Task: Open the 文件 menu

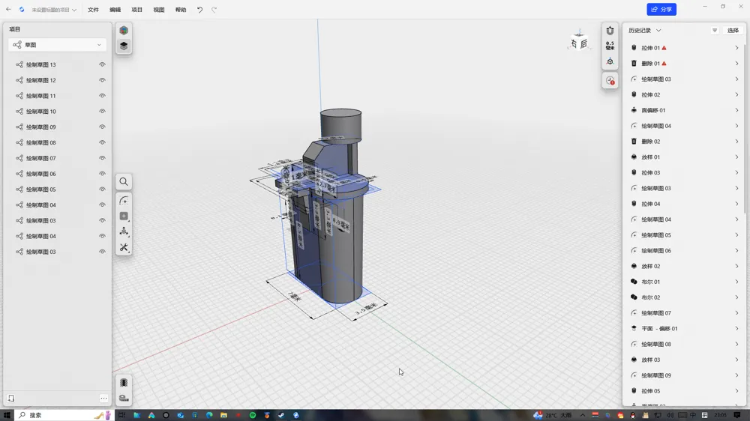Action: [x=93, y=10]
